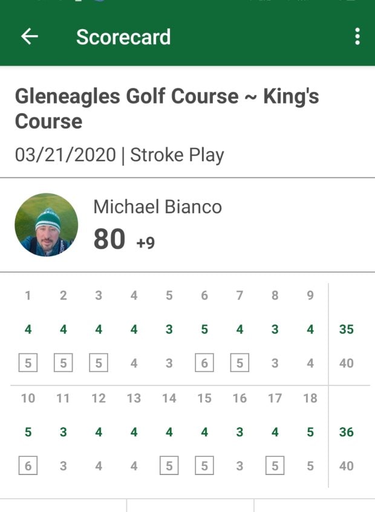The image size is (375, 512).
Task: Tap the Scorecard header title
Action: point(123,37)
